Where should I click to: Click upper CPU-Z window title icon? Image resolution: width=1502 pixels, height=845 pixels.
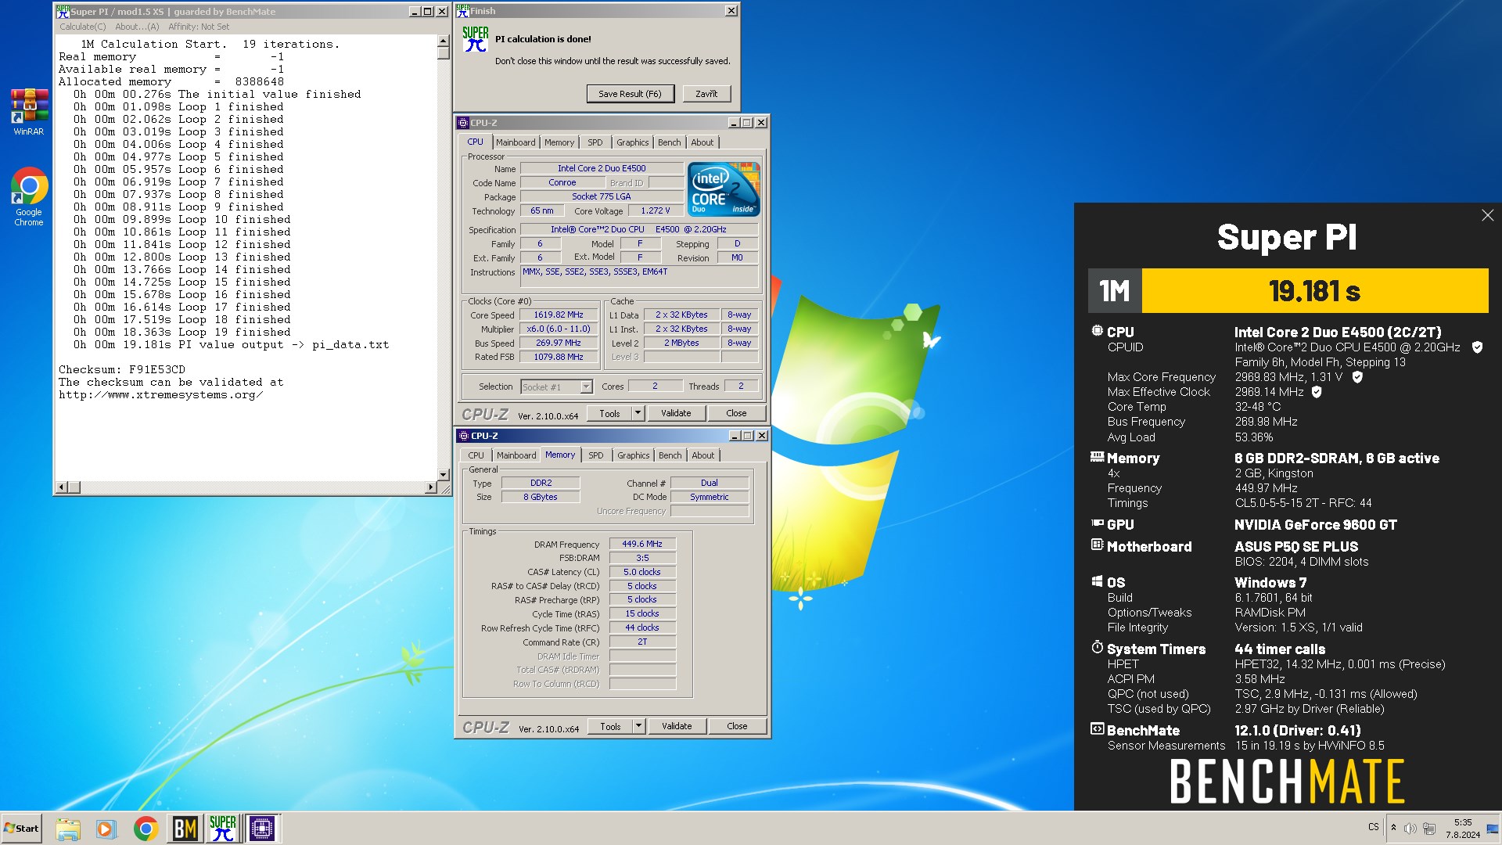tap(463, 123)
